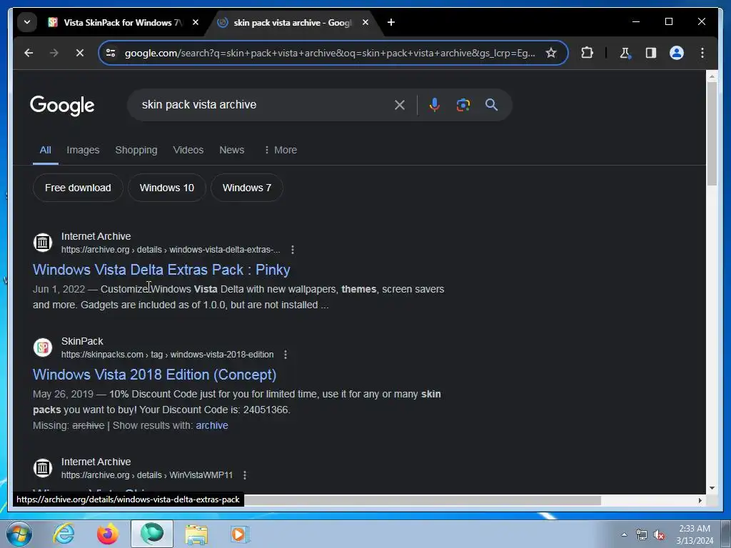Switch to Shopping results tab
731x548 pixels.
(x=136, y=150)
